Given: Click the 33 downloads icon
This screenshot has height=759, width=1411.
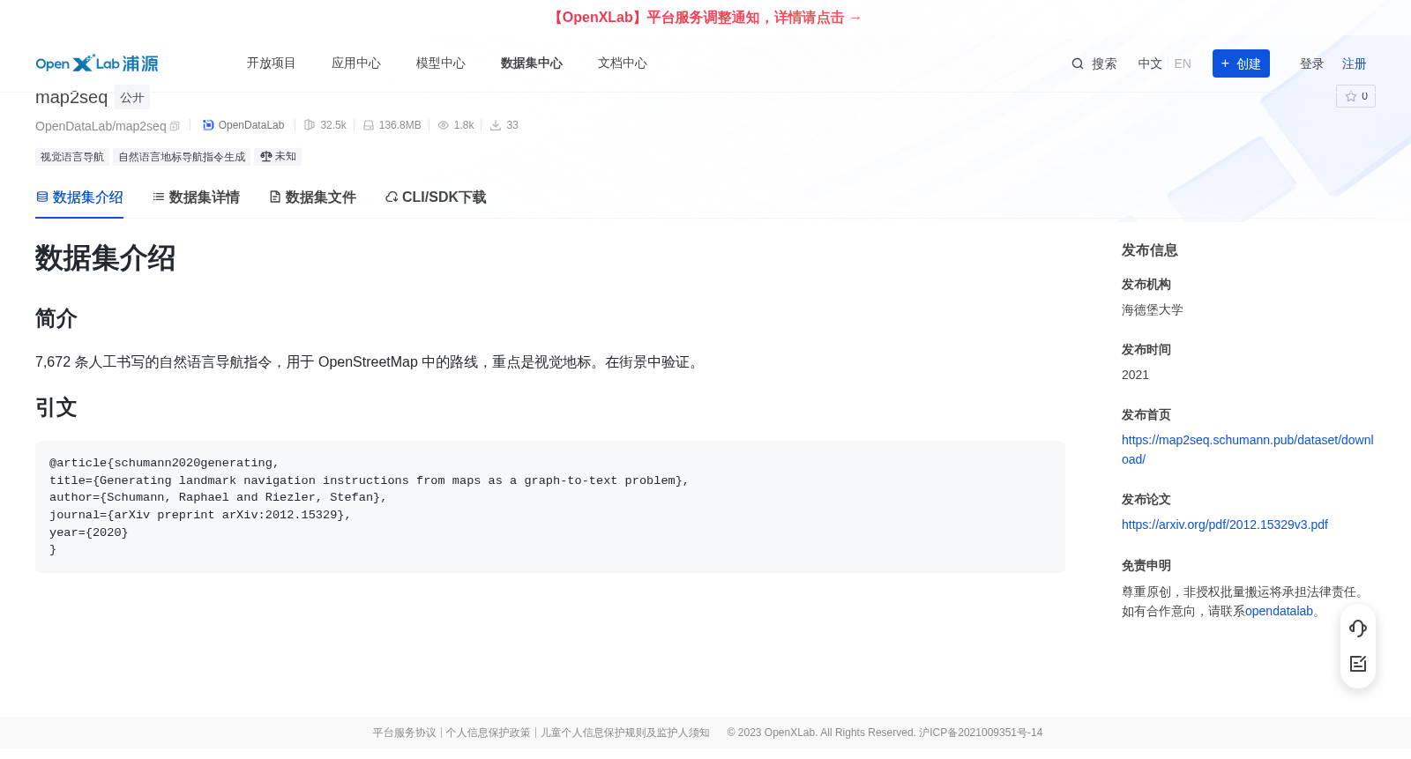Looking at the screenshot, I should coord(496,125).
